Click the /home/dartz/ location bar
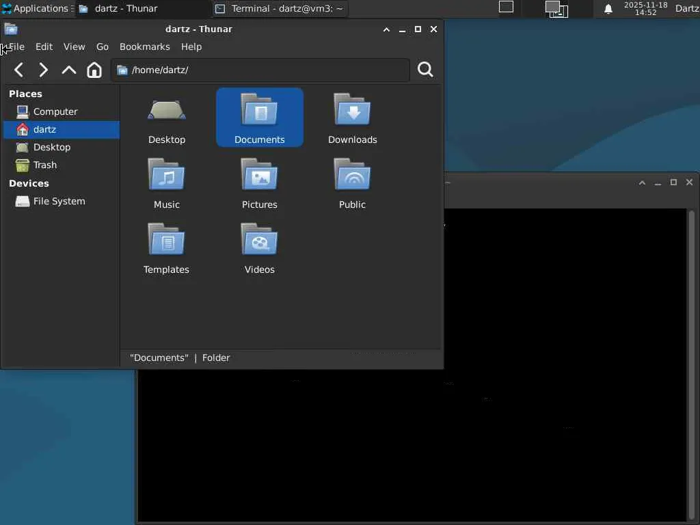 tap(260, 70)
